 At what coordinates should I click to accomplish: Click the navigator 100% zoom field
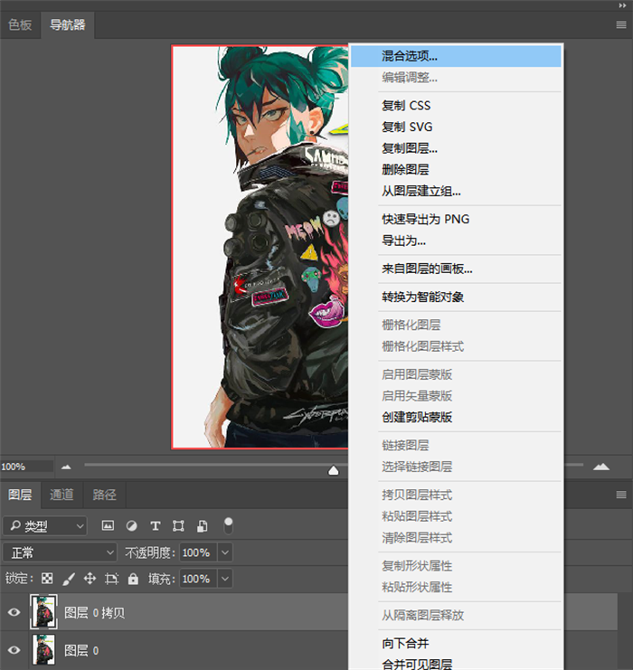click(x=26, y=467)
